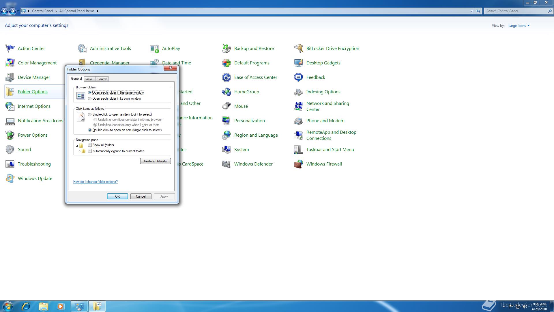Open the Internet Options globe icon
The width and height of the screenshot is (554, 312).
(10, 106)
